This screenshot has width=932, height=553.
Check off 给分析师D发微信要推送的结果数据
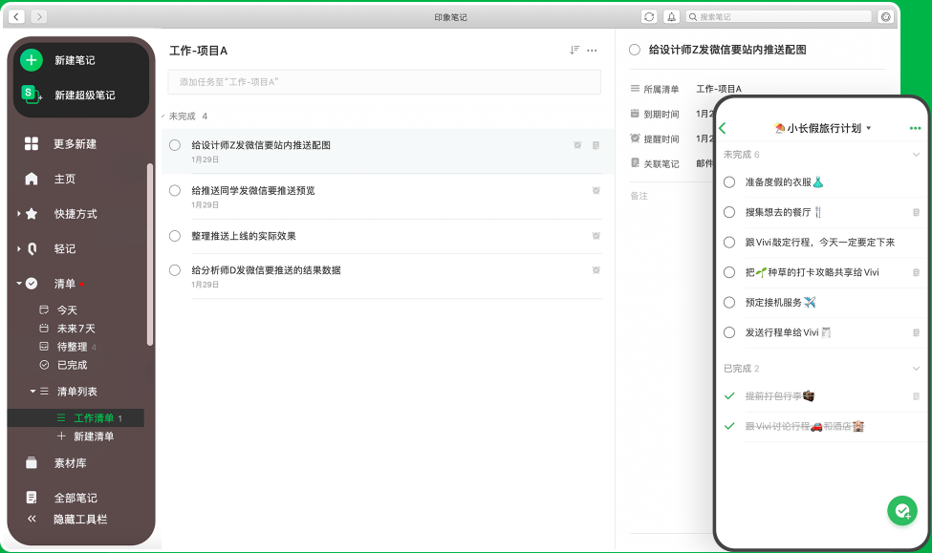coord(175,270)
